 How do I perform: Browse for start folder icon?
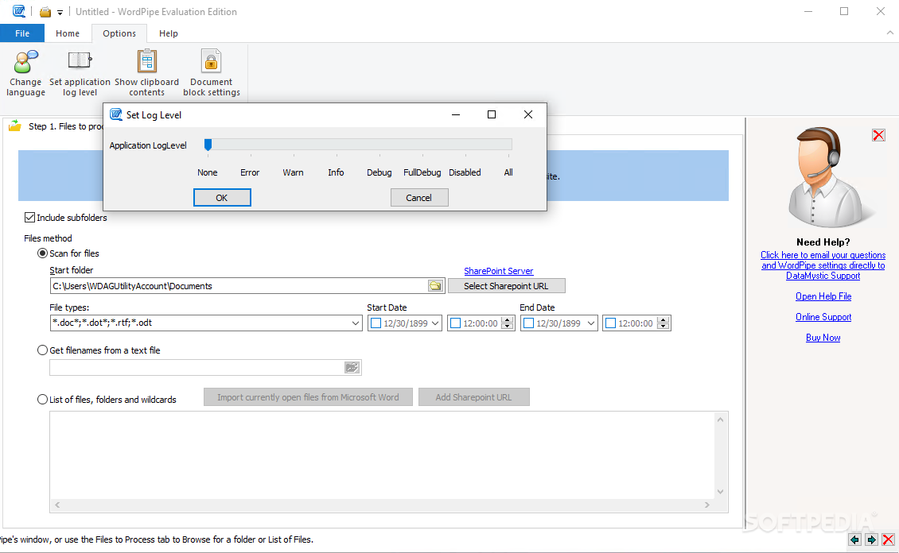[436, 286]
